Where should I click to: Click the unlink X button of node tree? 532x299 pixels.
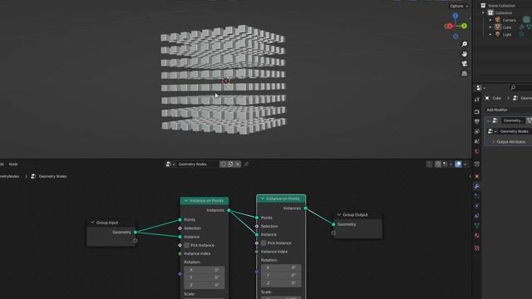pos(238,164)
